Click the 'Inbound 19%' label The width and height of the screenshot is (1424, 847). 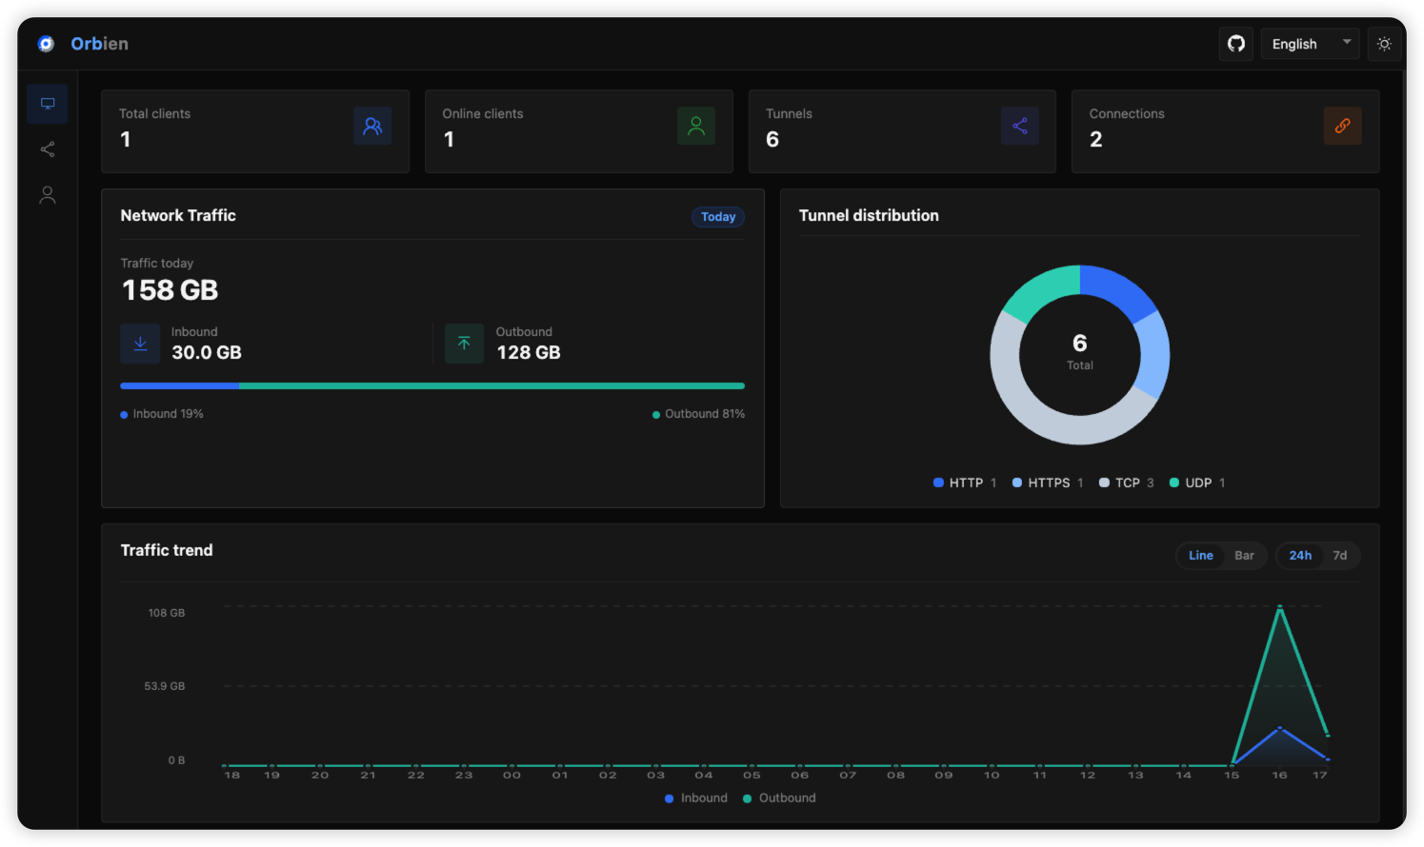coord(162,414)
